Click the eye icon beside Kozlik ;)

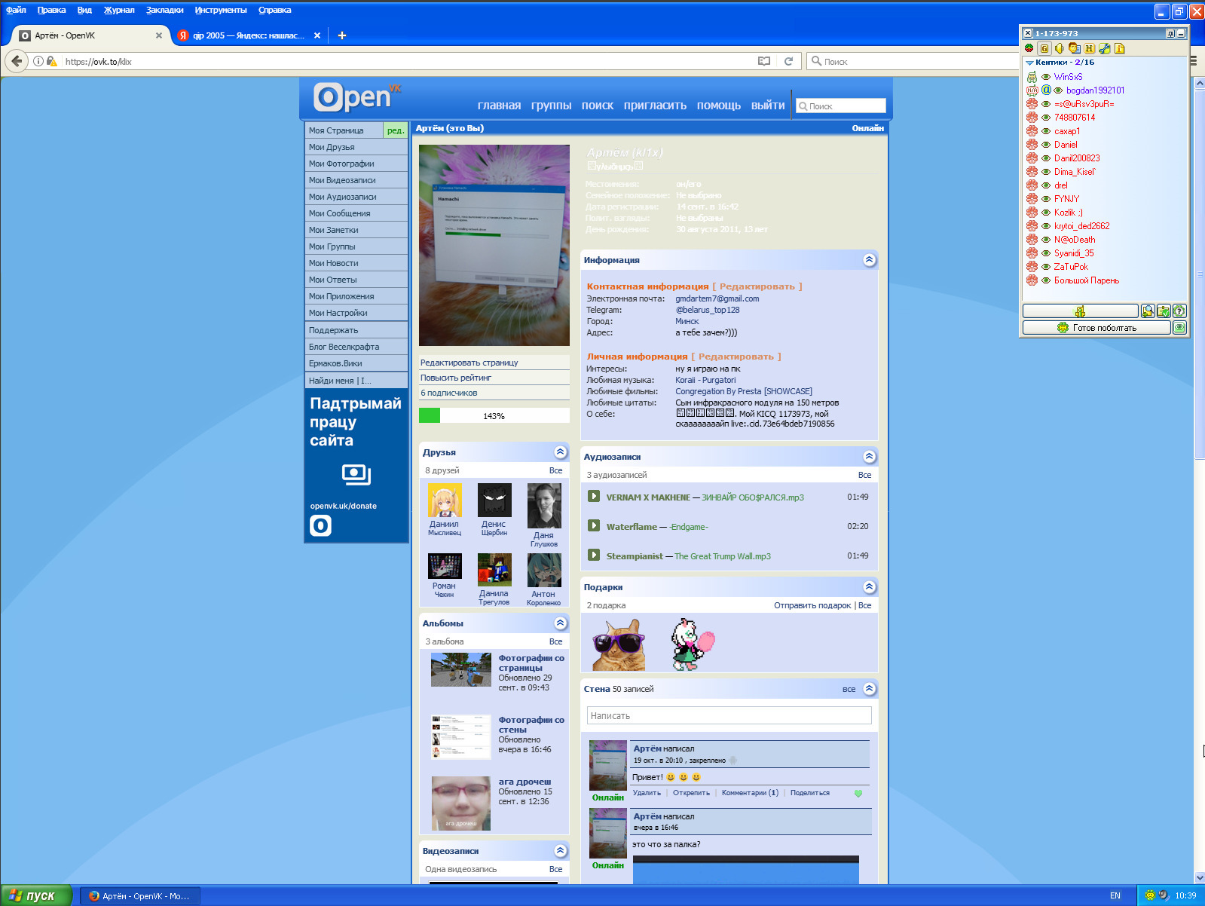1046,213
